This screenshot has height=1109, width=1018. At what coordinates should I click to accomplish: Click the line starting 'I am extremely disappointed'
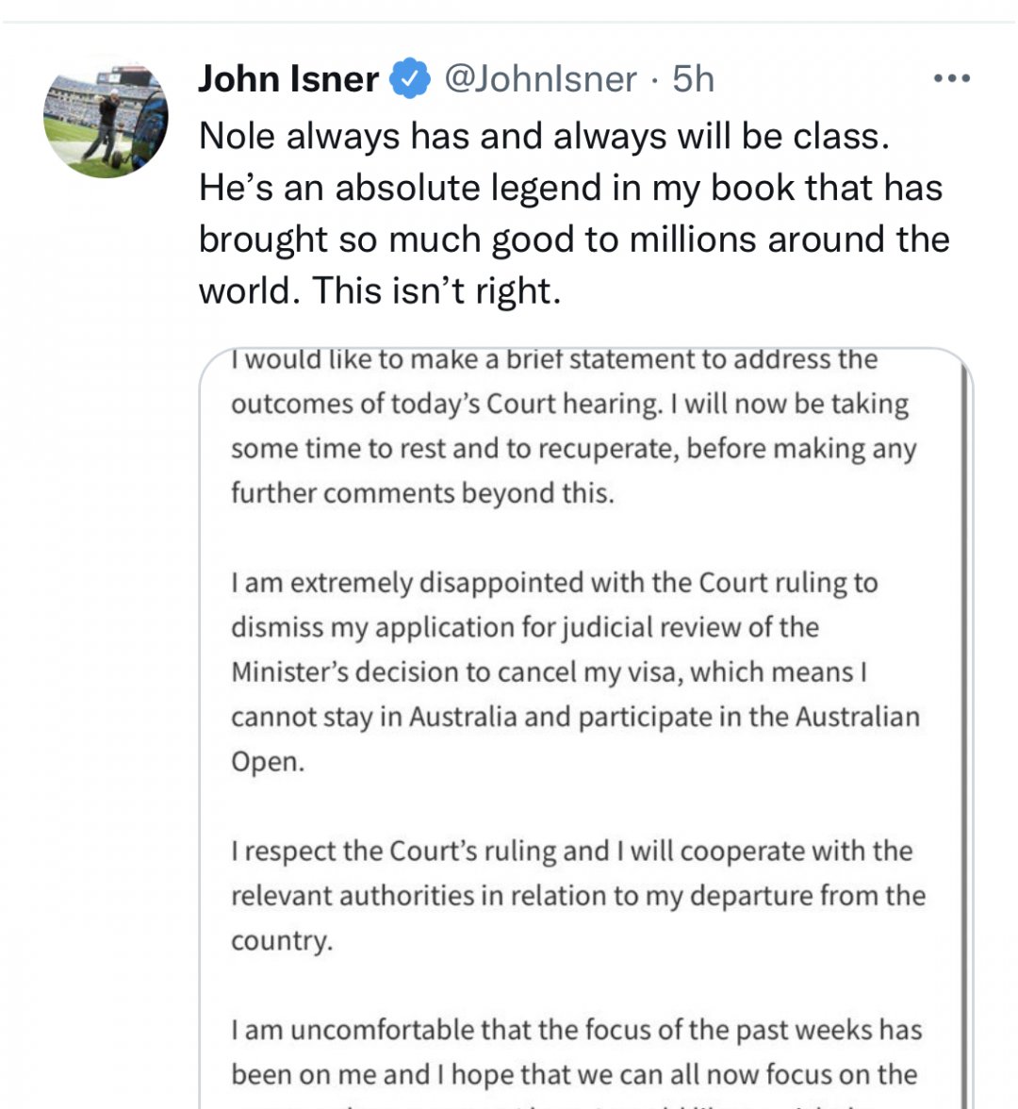click(x=554, y=583)
